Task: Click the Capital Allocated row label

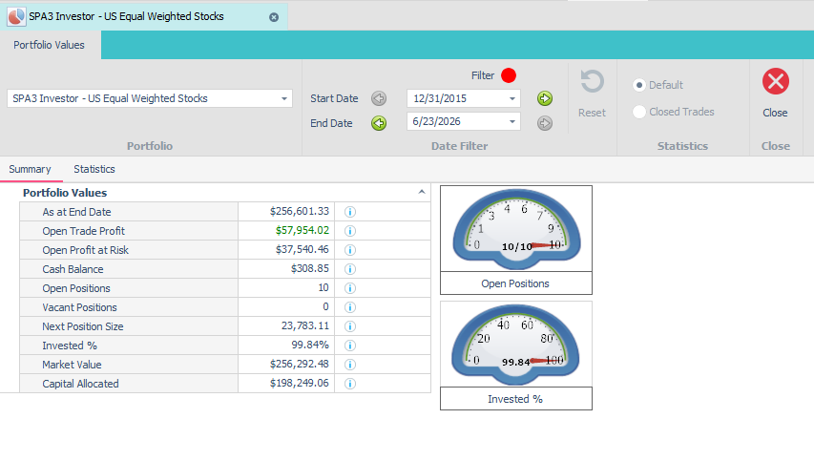Action: click(80, 384)
